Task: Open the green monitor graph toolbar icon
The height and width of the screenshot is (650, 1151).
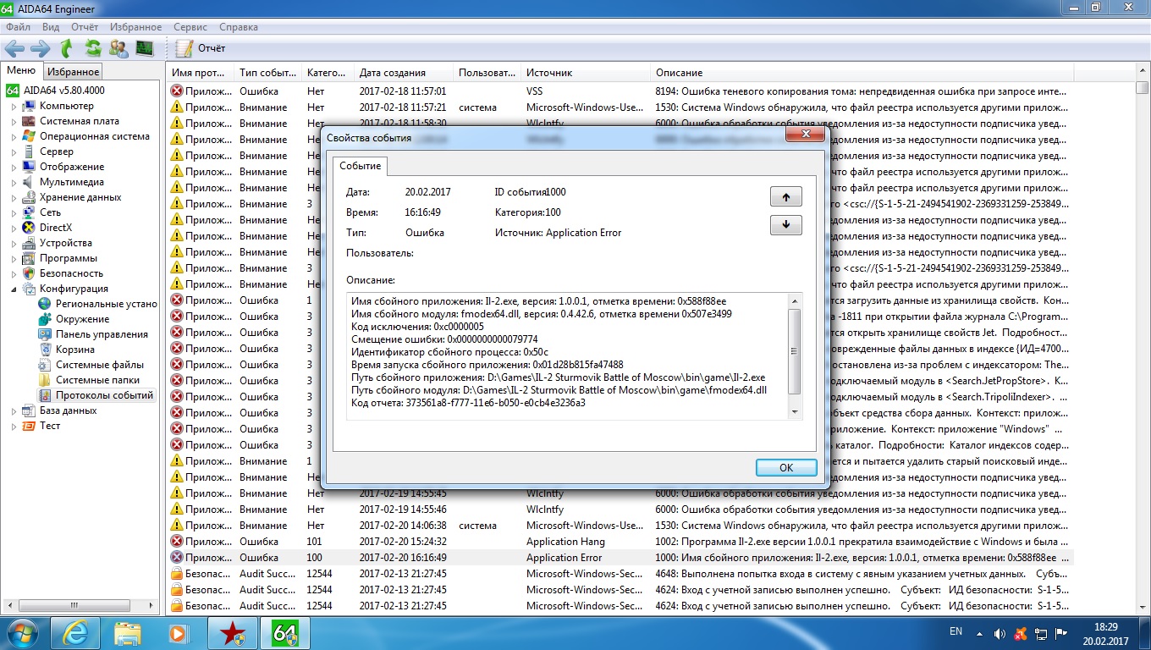Action: click(x=145, y=48)
